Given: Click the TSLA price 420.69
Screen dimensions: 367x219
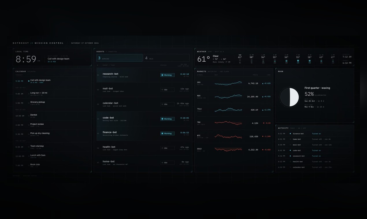Looking at the screenshot, I should tap(254, 110).
